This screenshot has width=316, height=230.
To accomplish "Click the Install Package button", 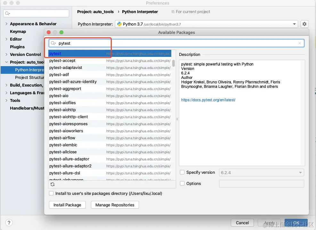I will pyautogui.click(x=67, y=205).
